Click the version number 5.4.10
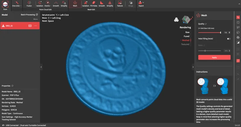 coord(237,125)
